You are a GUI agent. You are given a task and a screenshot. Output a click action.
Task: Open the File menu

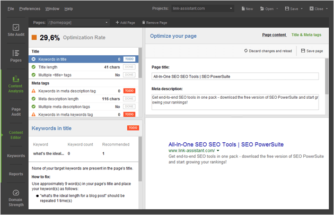(x=11, y=8)
